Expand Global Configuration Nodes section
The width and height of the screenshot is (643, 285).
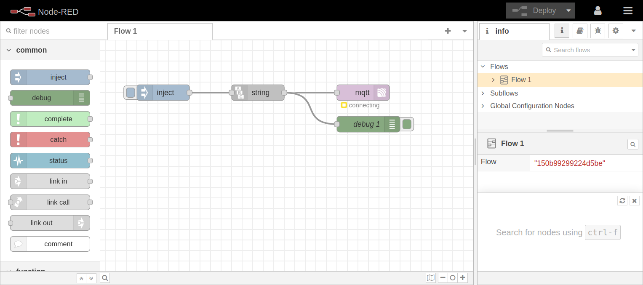[483, 106]
